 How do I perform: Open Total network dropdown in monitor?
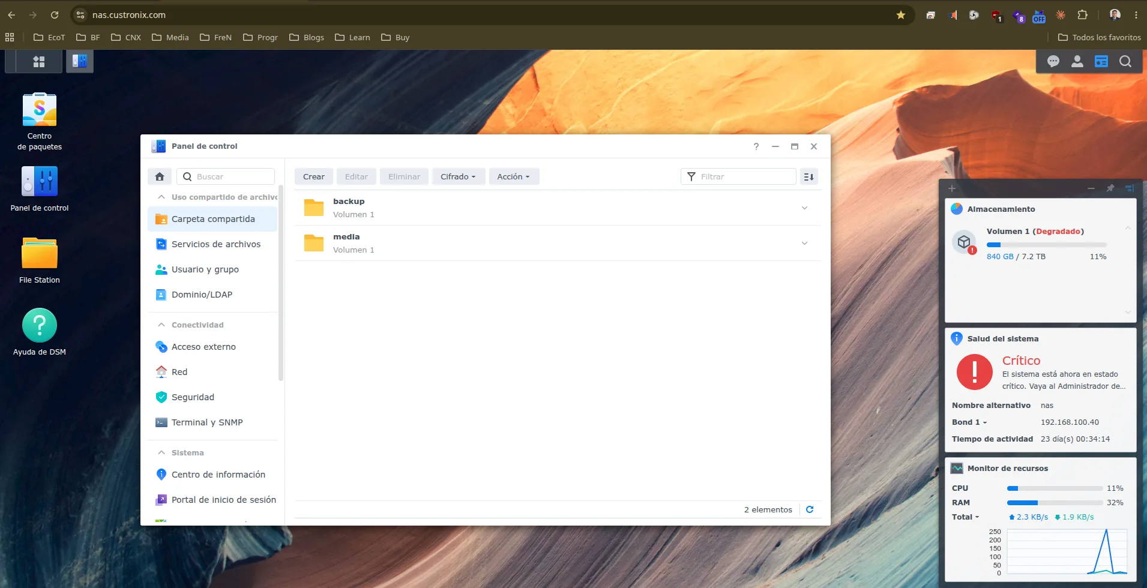[x=965, y=517]
